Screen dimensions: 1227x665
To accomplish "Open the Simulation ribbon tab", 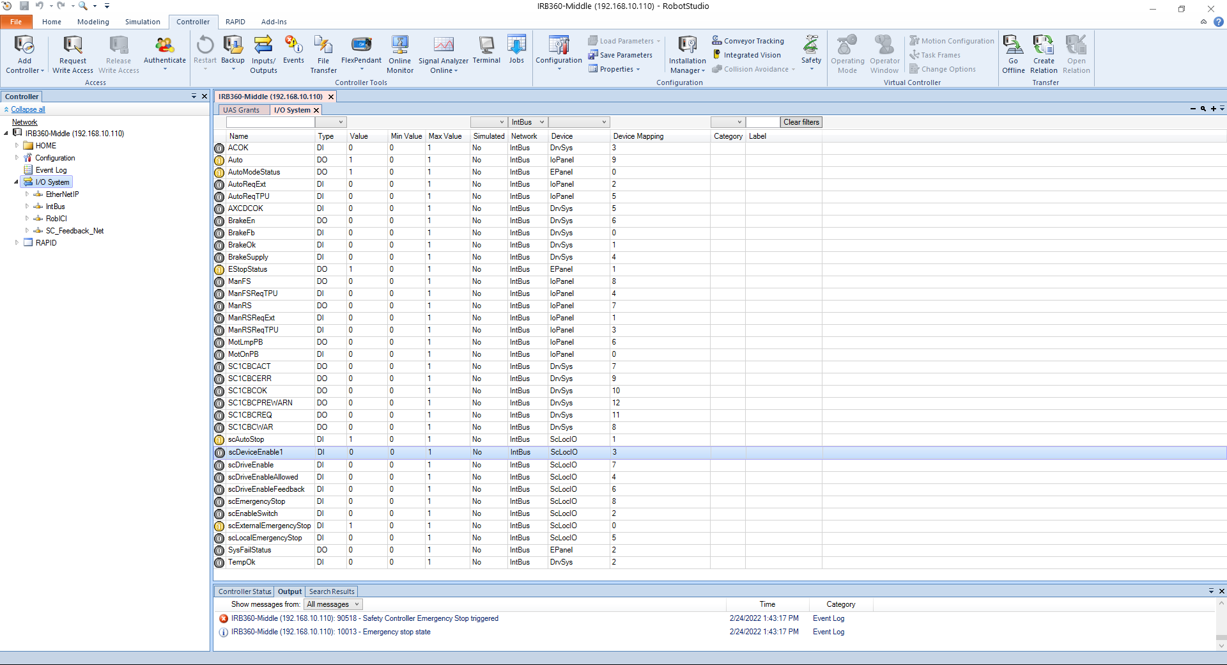I will [143, 22].
